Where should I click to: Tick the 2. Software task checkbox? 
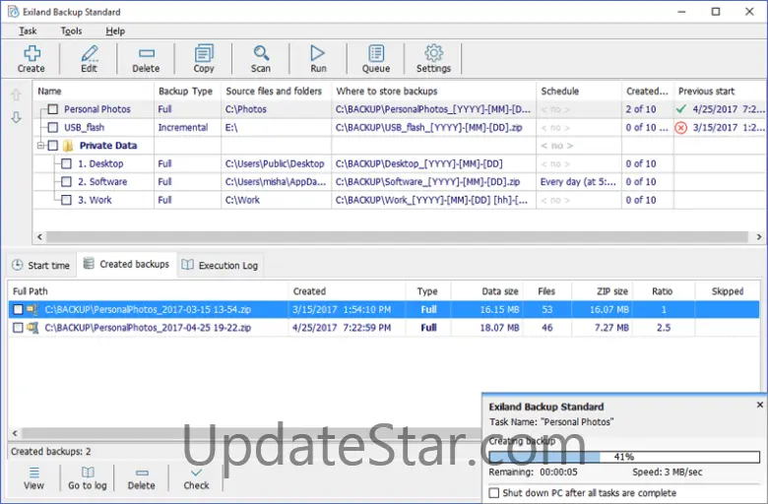pos(66,182)
